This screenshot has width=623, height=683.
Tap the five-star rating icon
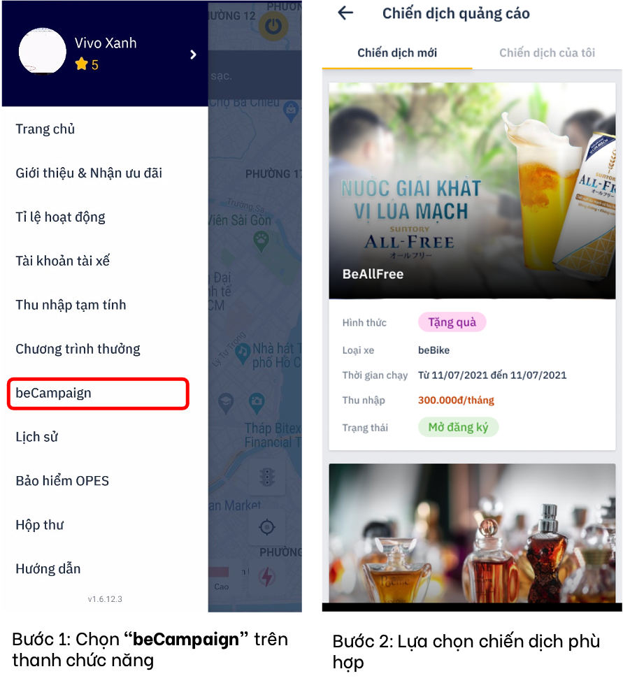pos(81,64)
